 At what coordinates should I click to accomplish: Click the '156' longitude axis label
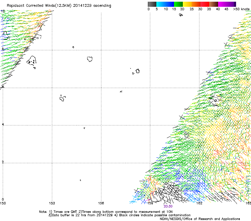click(101, 203)
